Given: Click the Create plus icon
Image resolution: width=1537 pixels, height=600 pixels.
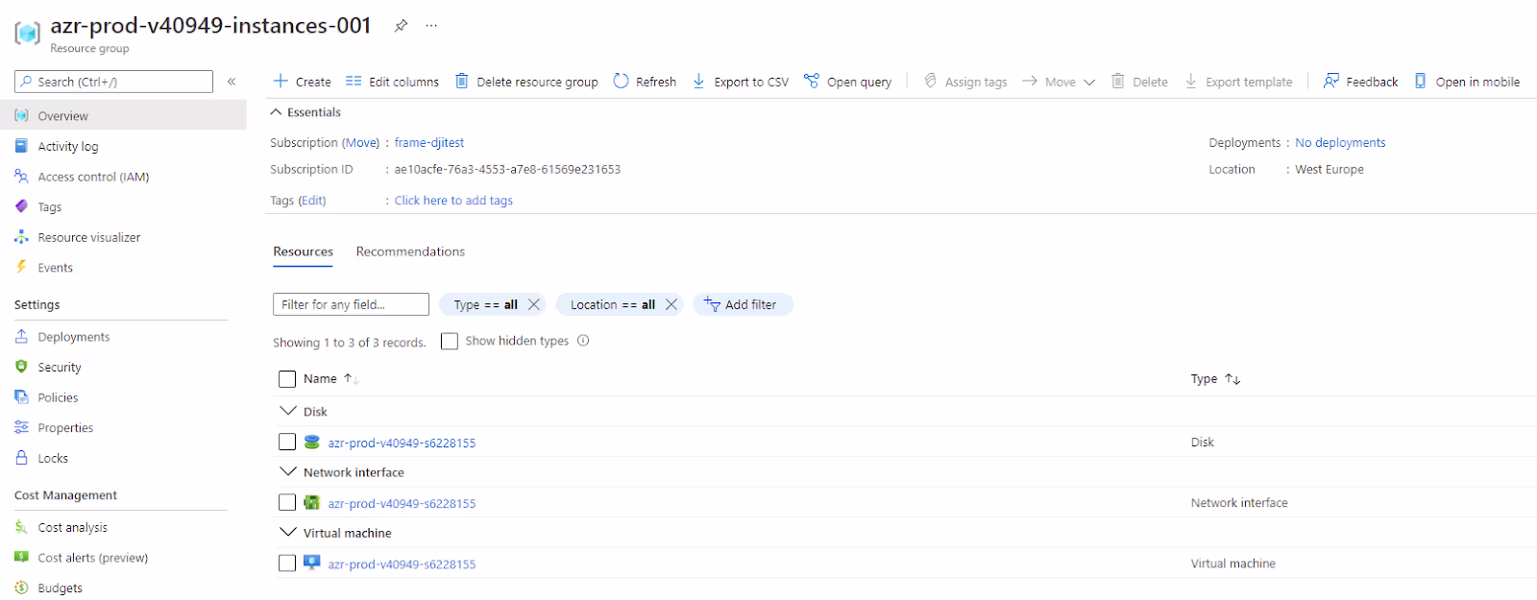Looking at the screenshot, I should (281, 81).
